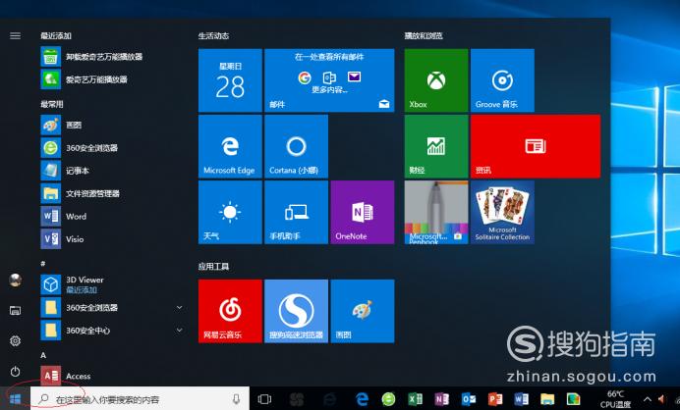The width and height of the screenshot is (680, 410).
Task: Open the user account avatar
Action: click(x=15, y=281)
